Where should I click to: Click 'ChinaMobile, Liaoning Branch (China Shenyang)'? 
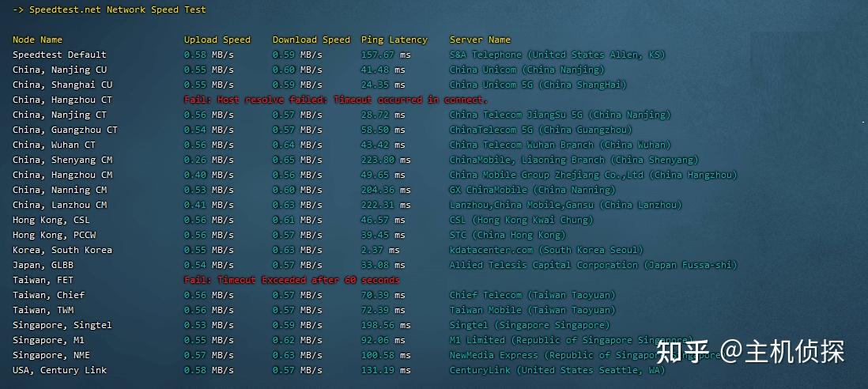point(574,160)
